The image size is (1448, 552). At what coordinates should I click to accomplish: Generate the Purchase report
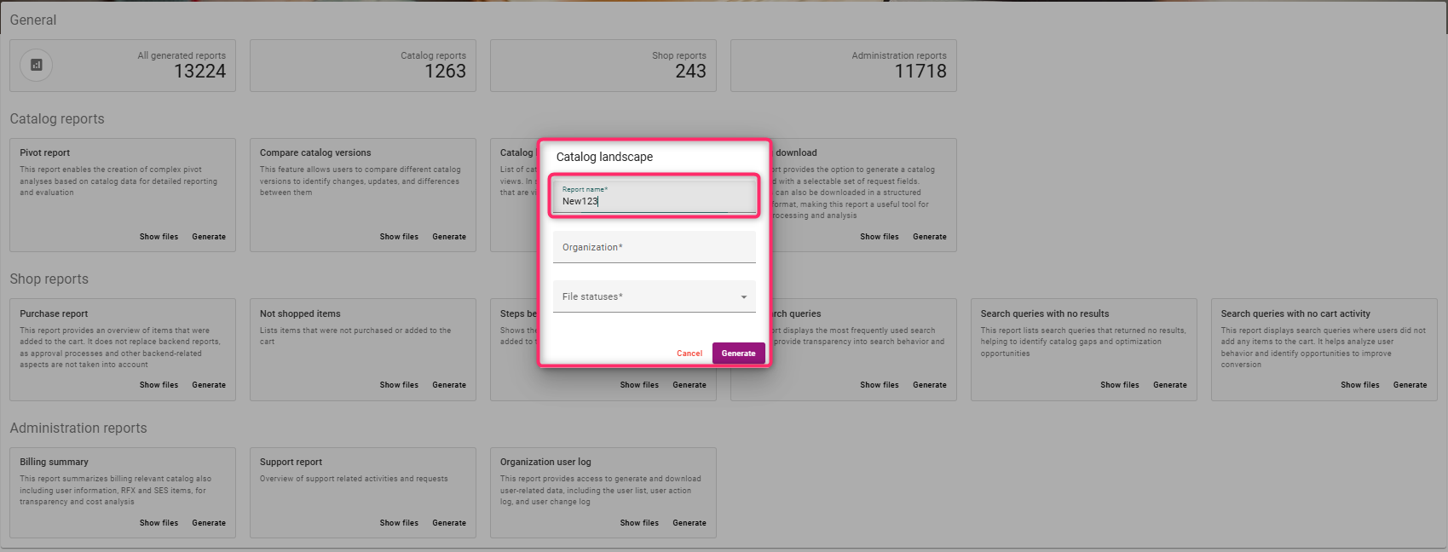[209, 385]
